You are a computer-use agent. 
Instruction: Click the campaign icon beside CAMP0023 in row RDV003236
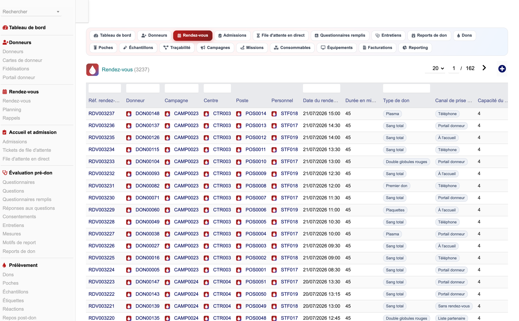[167, 126]
